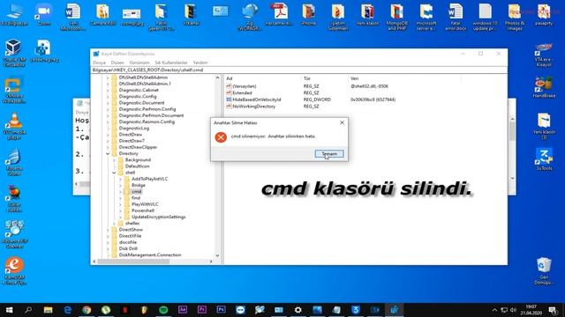Open the Düzen menu
The width and height of the screenshot is (565, 317).
[x=117, y=63]
